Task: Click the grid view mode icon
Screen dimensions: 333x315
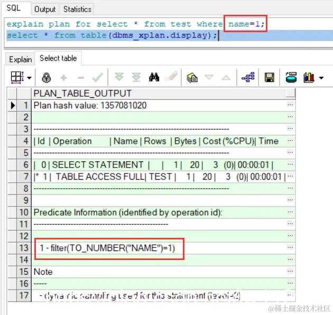Action: [17, 77]
